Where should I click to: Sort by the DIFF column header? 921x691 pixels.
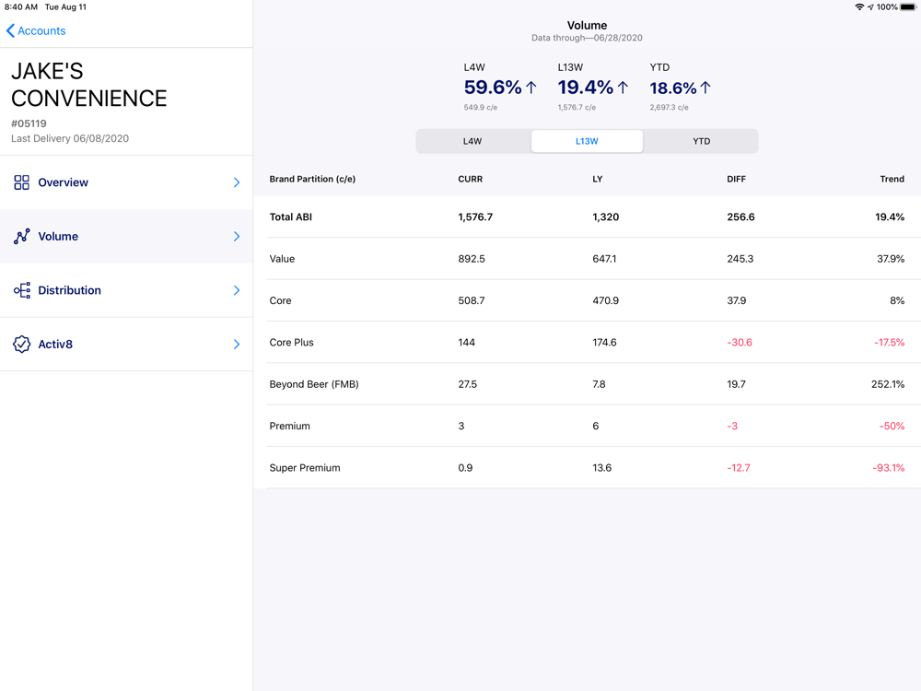pos(736,180)
